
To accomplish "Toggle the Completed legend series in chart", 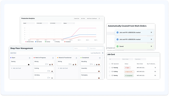I will pos(67,42).
